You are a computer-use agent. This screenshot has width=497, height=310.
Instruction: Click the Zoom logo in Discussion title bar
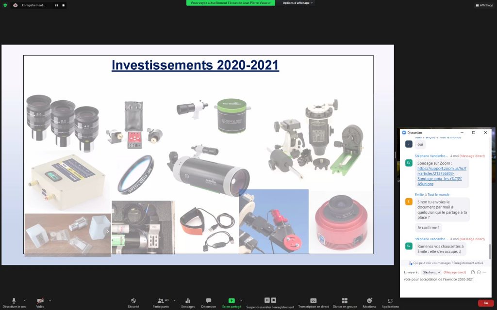[404, 133]
